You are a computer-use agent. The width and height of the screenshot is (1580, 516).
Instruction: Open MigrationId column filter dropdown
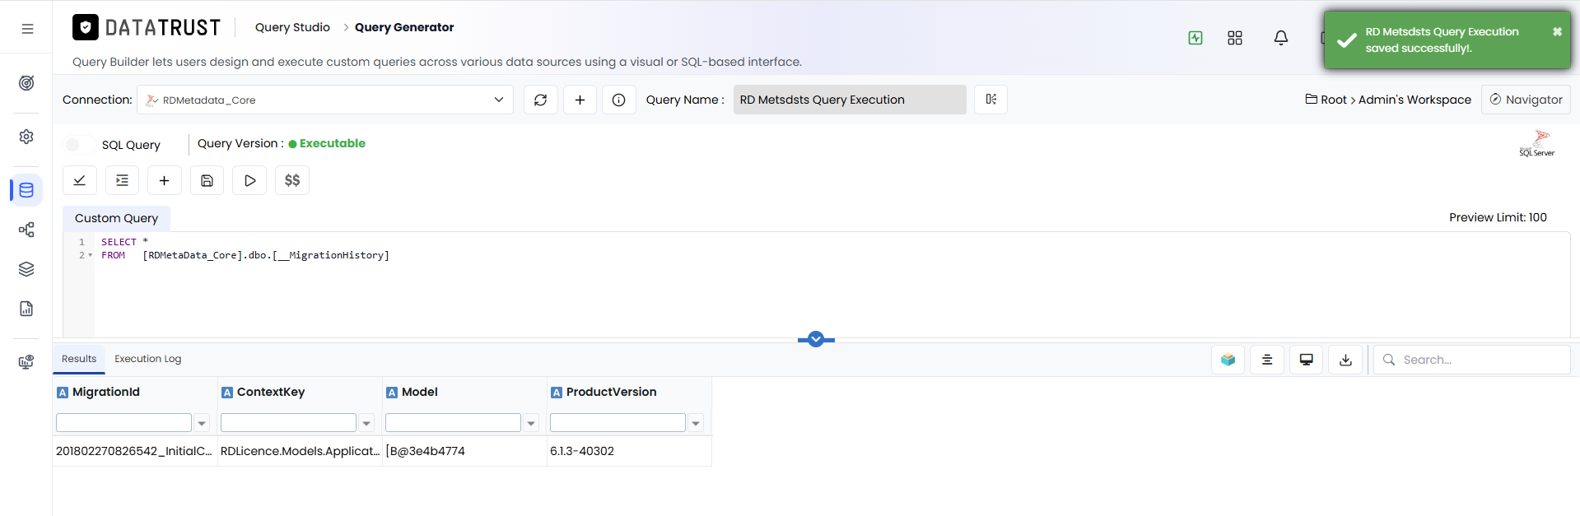pos(202,423)
